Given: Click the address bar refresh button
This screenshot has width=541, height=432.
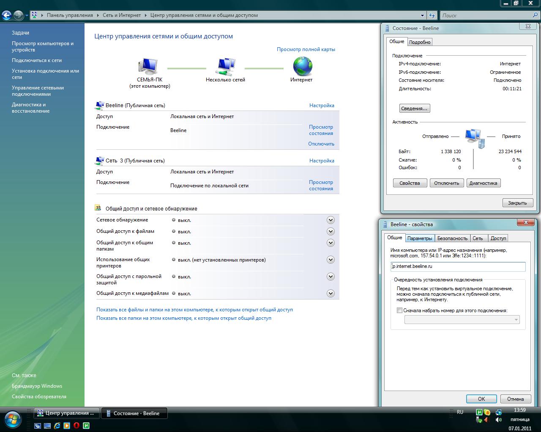Looking at the screenshot, I should (432, 15).
